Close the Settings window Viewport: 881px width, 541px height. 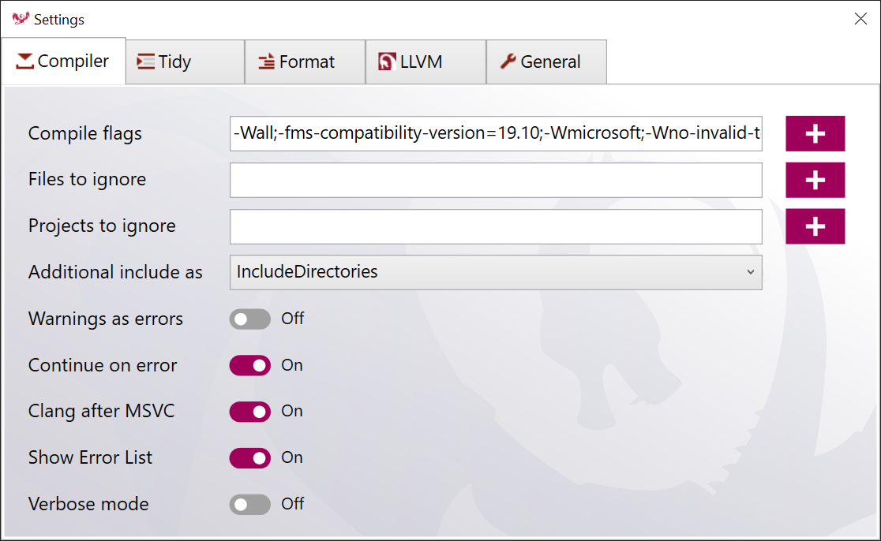pos(860,19)
